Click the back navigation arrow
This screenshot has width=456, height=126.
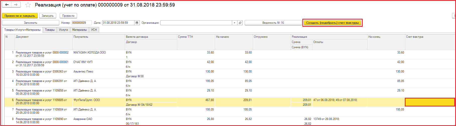click(x=7, y=5)
